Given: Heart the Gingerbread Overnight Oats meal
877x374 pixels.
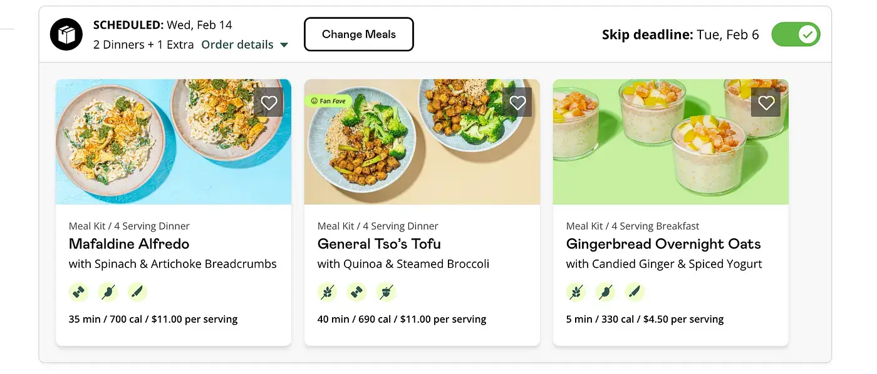Looking at the screenshot, I should [x=766, y=103].
